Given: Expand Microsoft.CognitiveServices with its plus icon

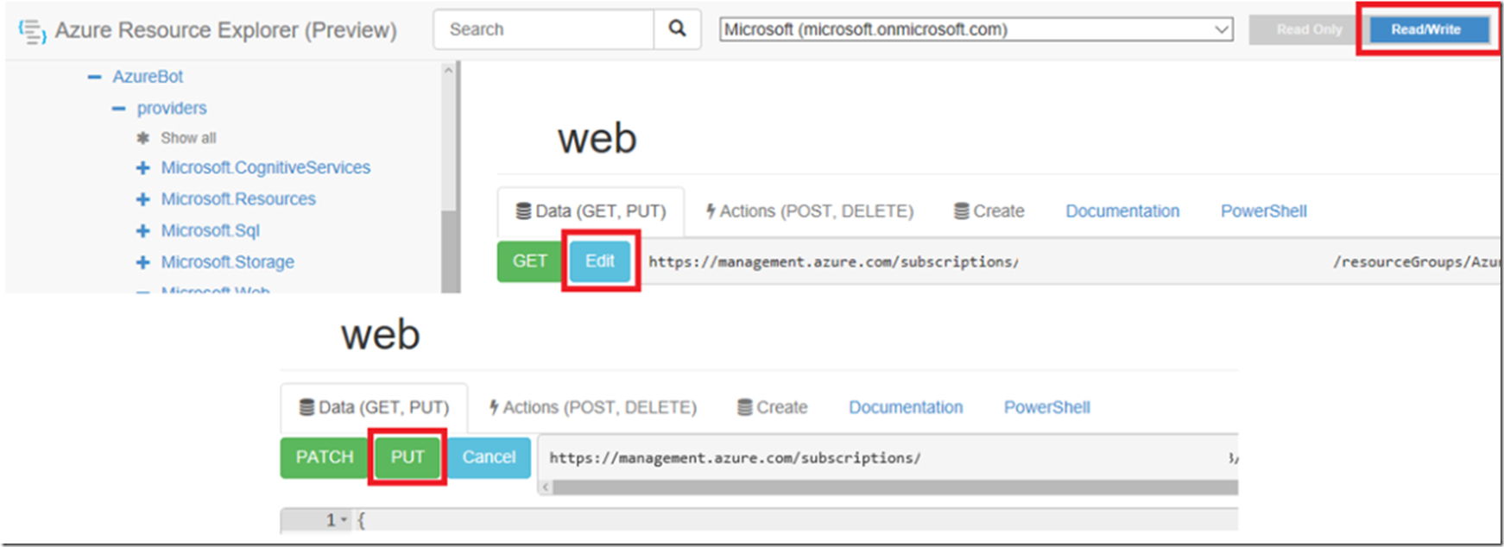Looking at the screenshot, I should pyautogui.click(x=143, y=168).
